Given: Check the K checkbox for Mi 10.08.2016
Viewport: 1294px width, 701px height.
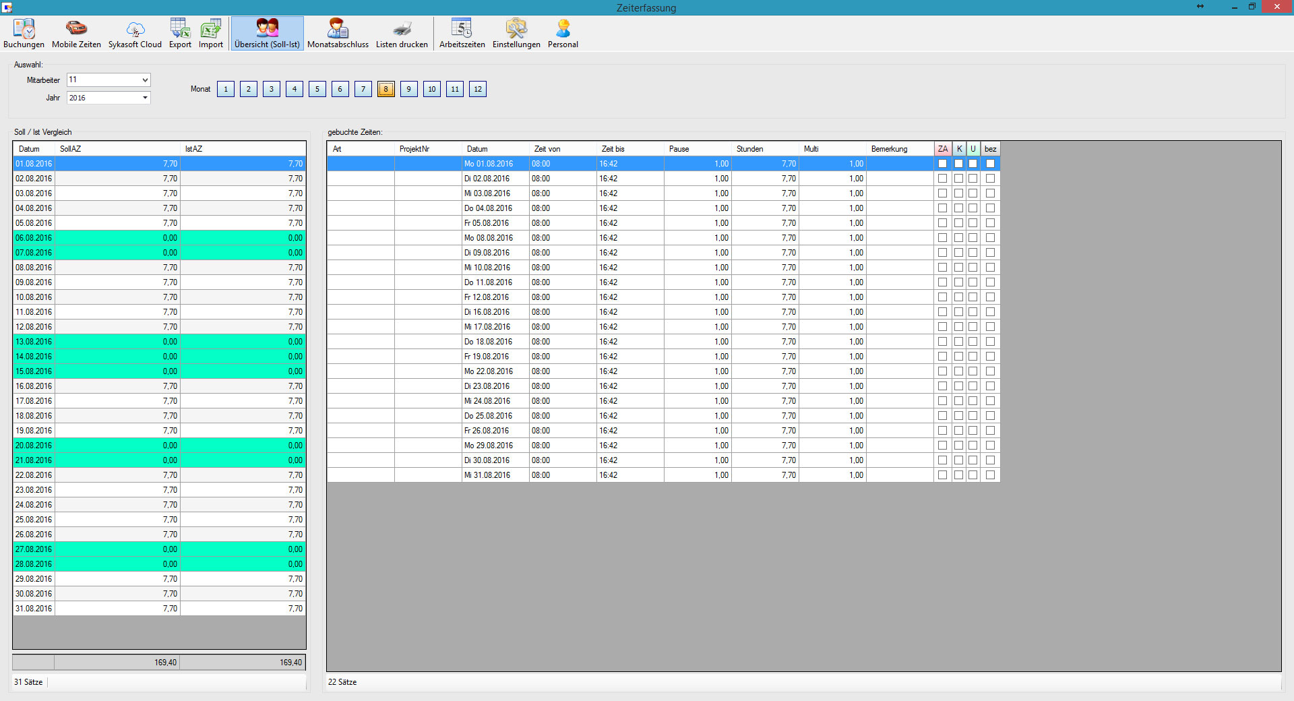Looking at the screenshot, I should pos(958,268).
